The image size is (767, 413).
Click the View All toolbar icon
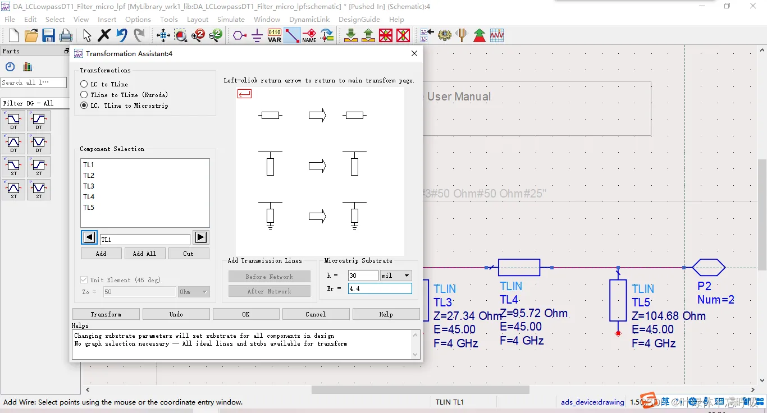pos(163,36)
